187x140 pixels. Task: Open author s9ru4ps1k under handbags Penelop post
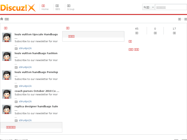[25, 86]
